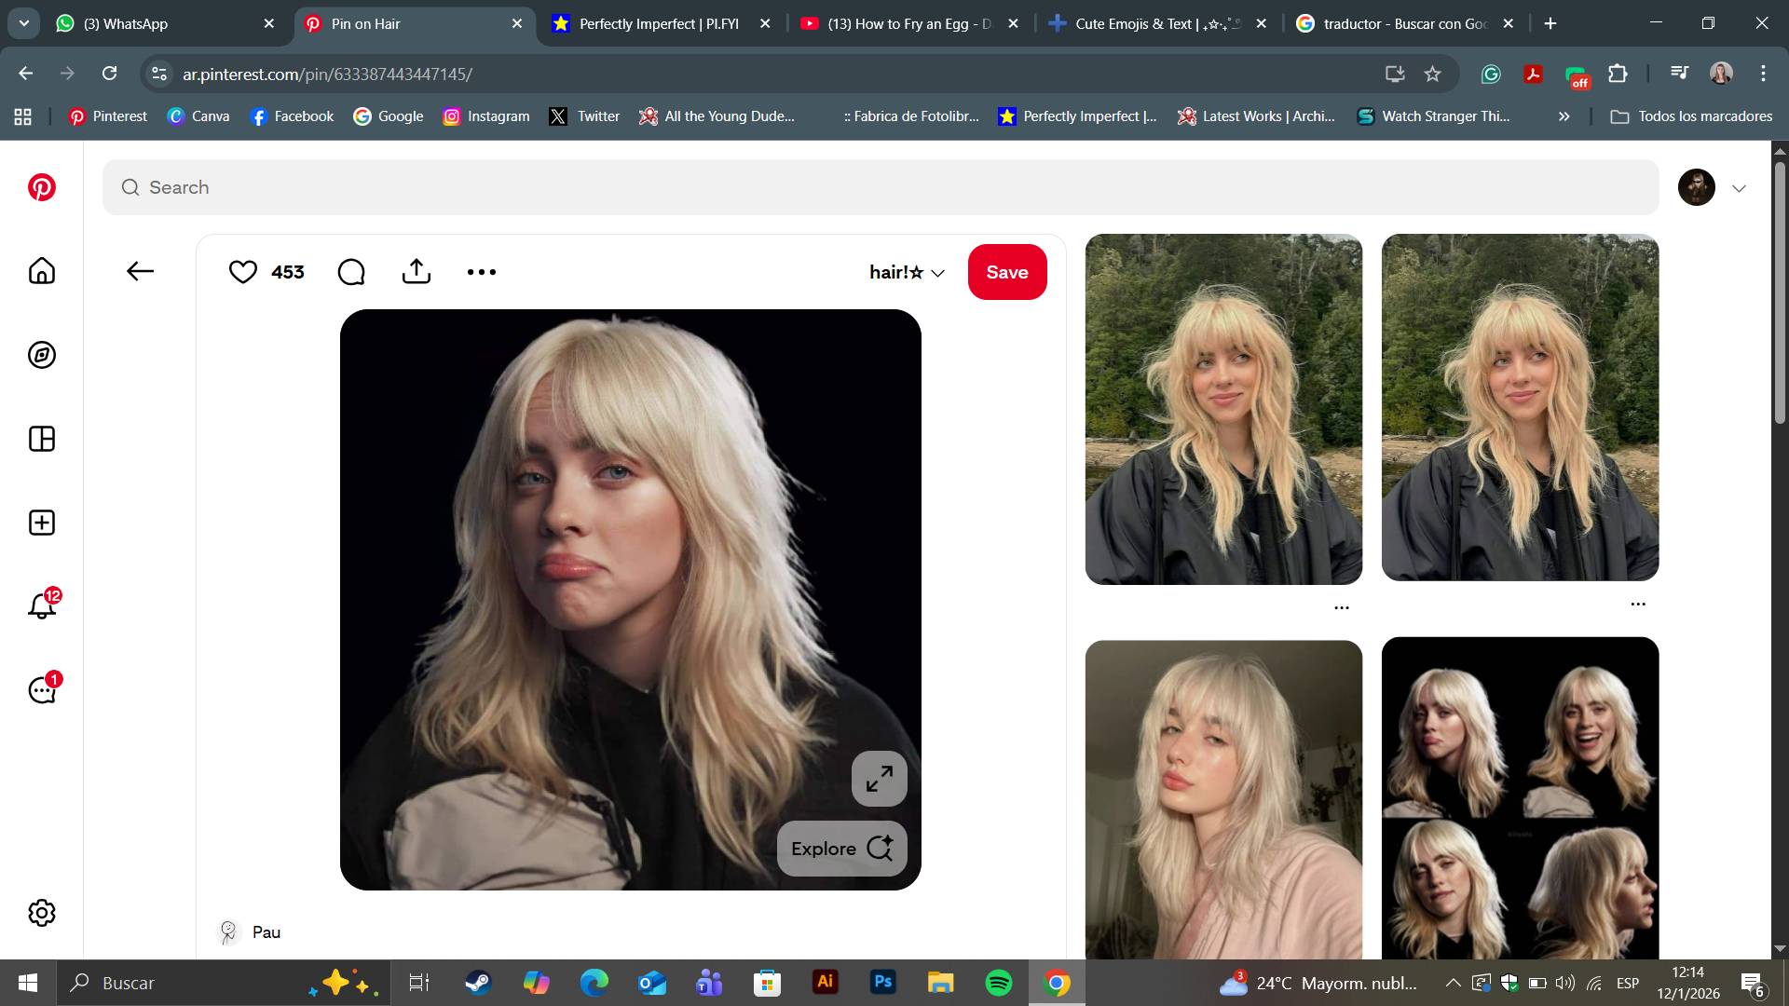Open the notifications bell icon
Screen dimensions: 1789x1006
click(42, 606)
